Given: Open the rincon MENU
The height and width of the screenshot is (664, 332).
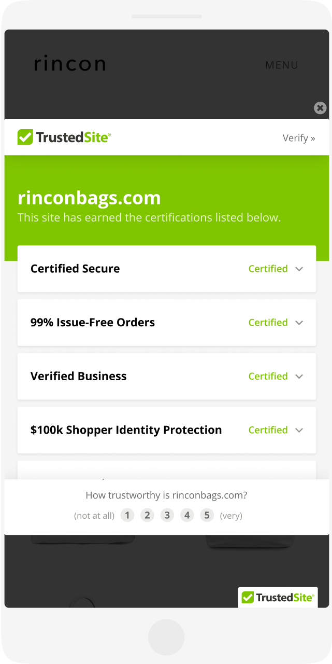Looking at the screenshot, I should pyautogui.click(x=282, y=65).
